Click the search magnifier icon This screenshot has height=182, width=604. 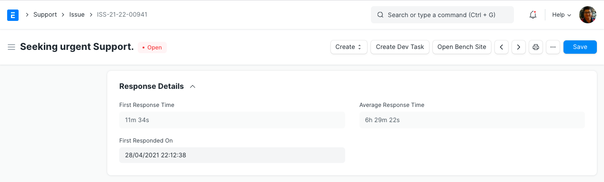380,15
